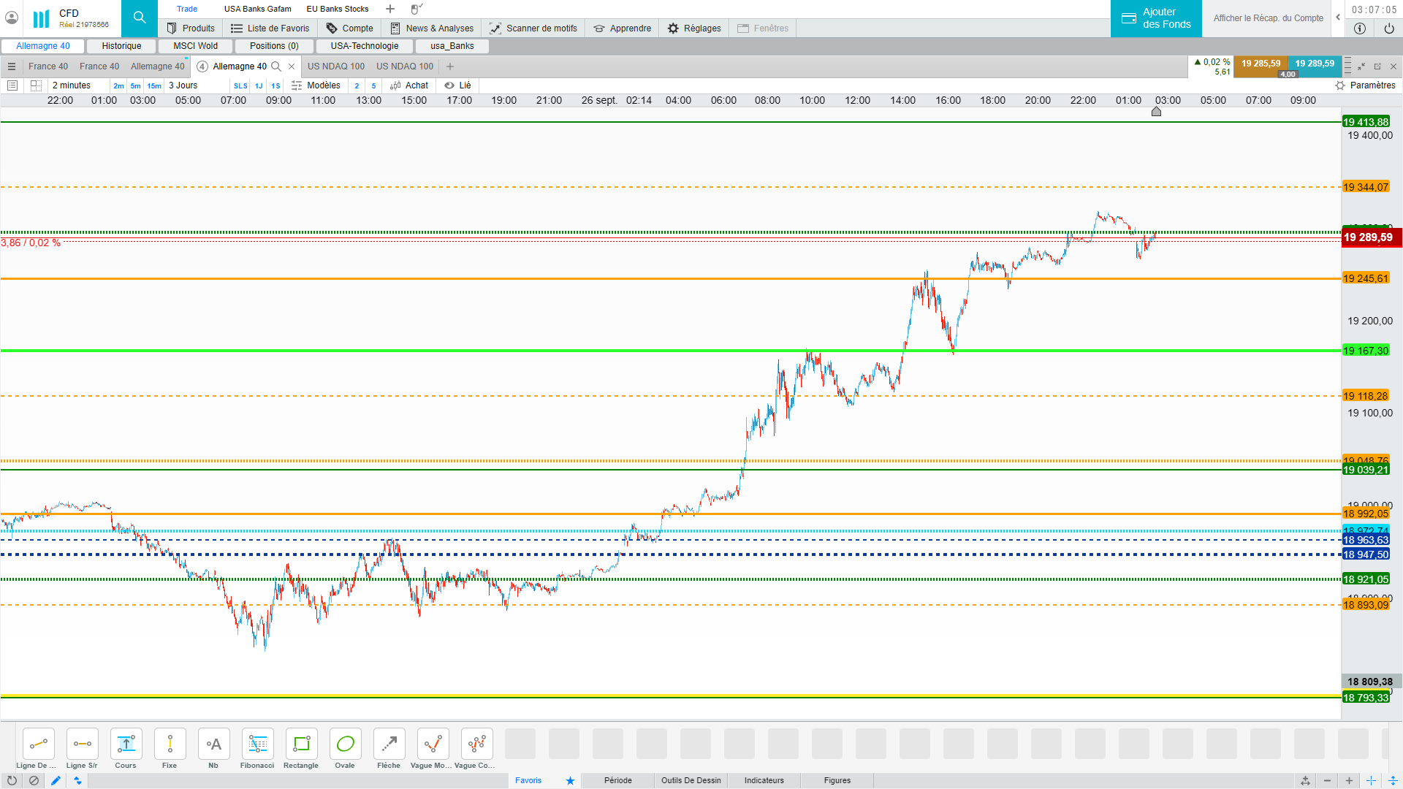Select the Ligne S/r support-resistance tool
The image size is (1403, 789).
82,744
